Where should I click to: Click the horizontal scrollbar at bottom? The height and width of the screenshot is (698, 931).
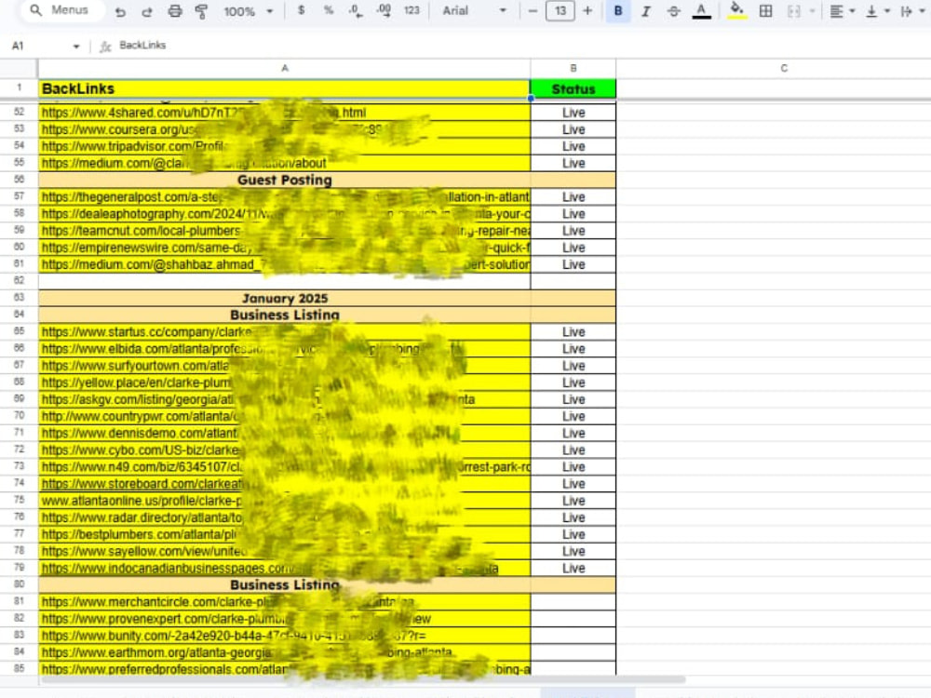pyautogui.click(x=362, y=679)
